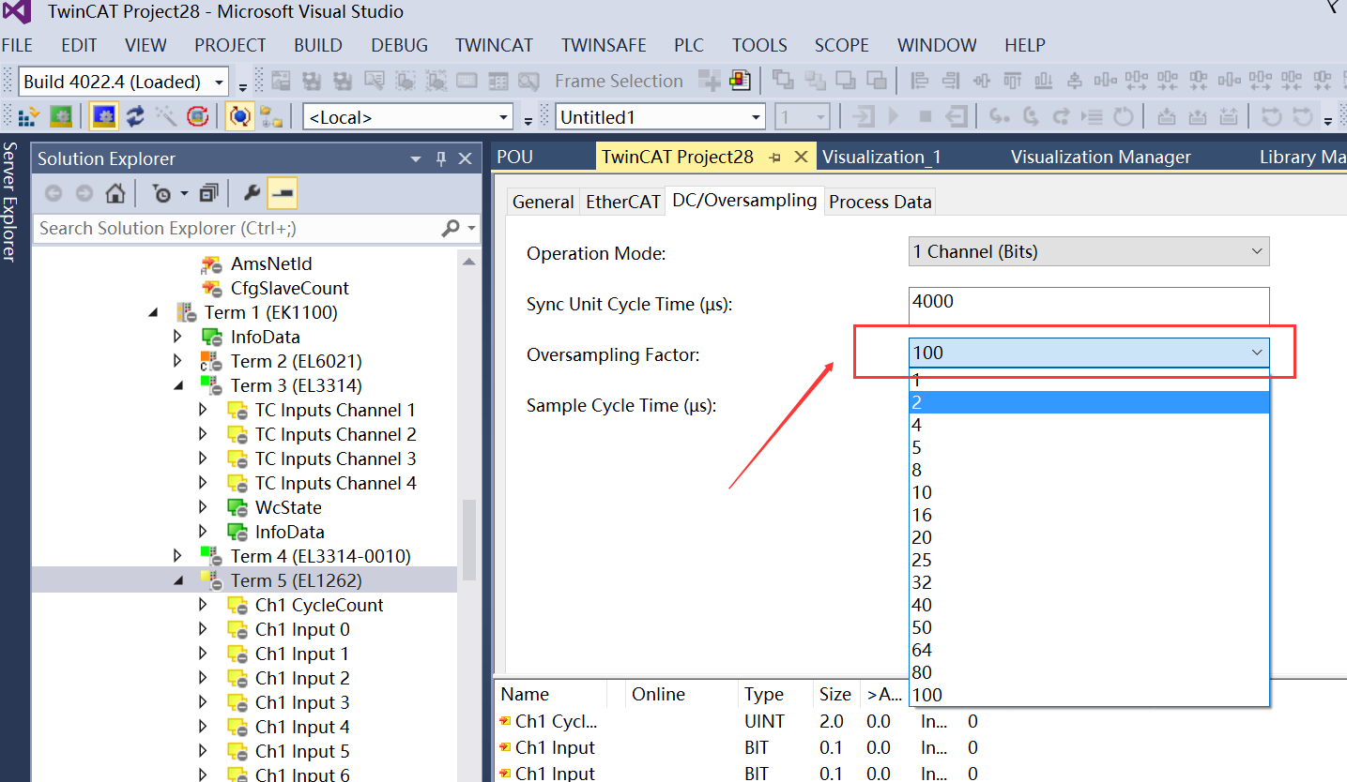Click the Term 2 (EL6021) terminal icon

[210, 361]
